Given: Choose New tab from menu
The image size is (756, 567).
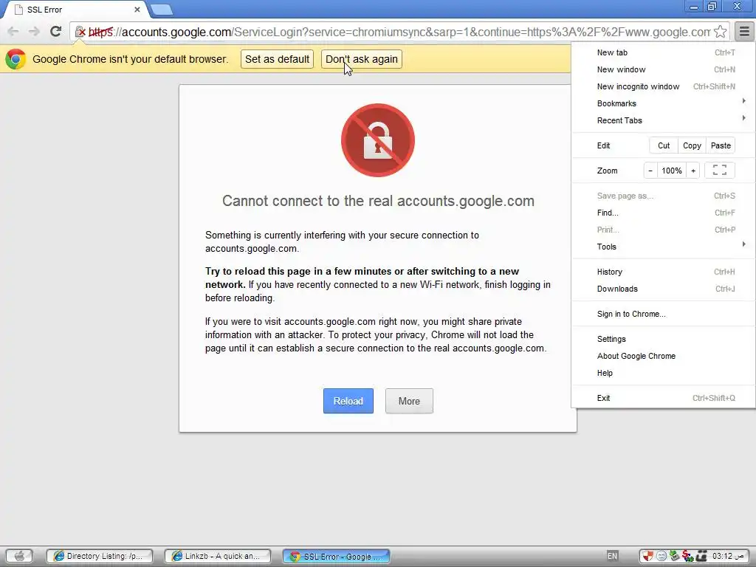Looking at the screenshot, I should tap(664, 52).
